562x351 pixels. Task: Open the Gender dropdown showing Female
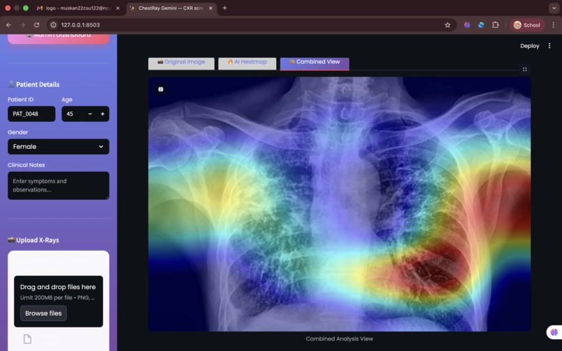pyautogui.click(x=59, y=146)
